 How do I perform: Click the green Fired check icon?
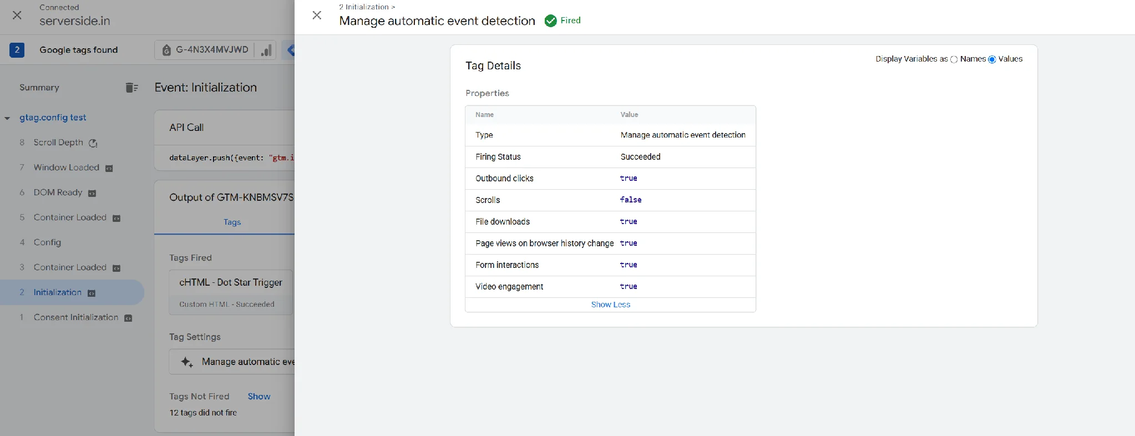pyautogui.click(x=550, y=21)
